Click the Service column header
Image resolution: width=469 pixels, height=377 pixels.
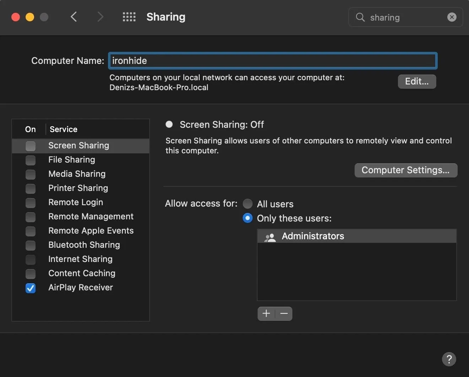[64, 129]
